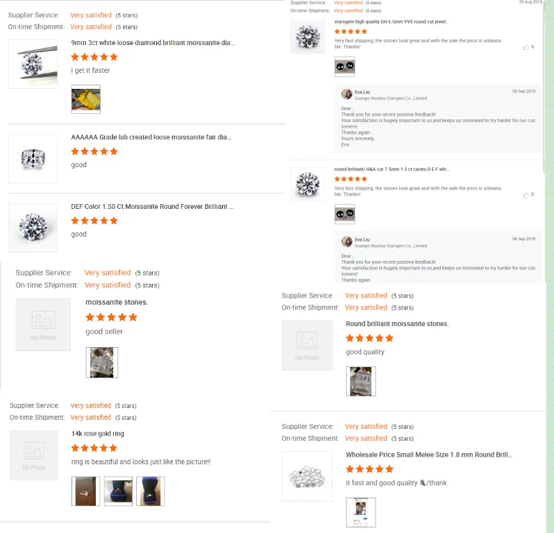The width and height of the screenshot is (554, 533).
Task: Open the yellow package review photo
Action: tap(86, 99)
